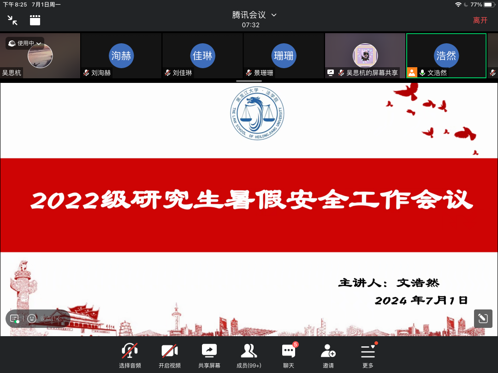The width and height of the screenshot is (498, 373).
Task: Toggle the Select Audio (选择音频) headset
Action: coord(130,356)
